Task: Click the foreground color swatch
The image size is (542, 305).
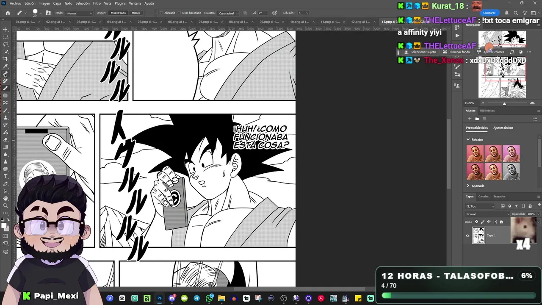Action: [x=4, y=225]
